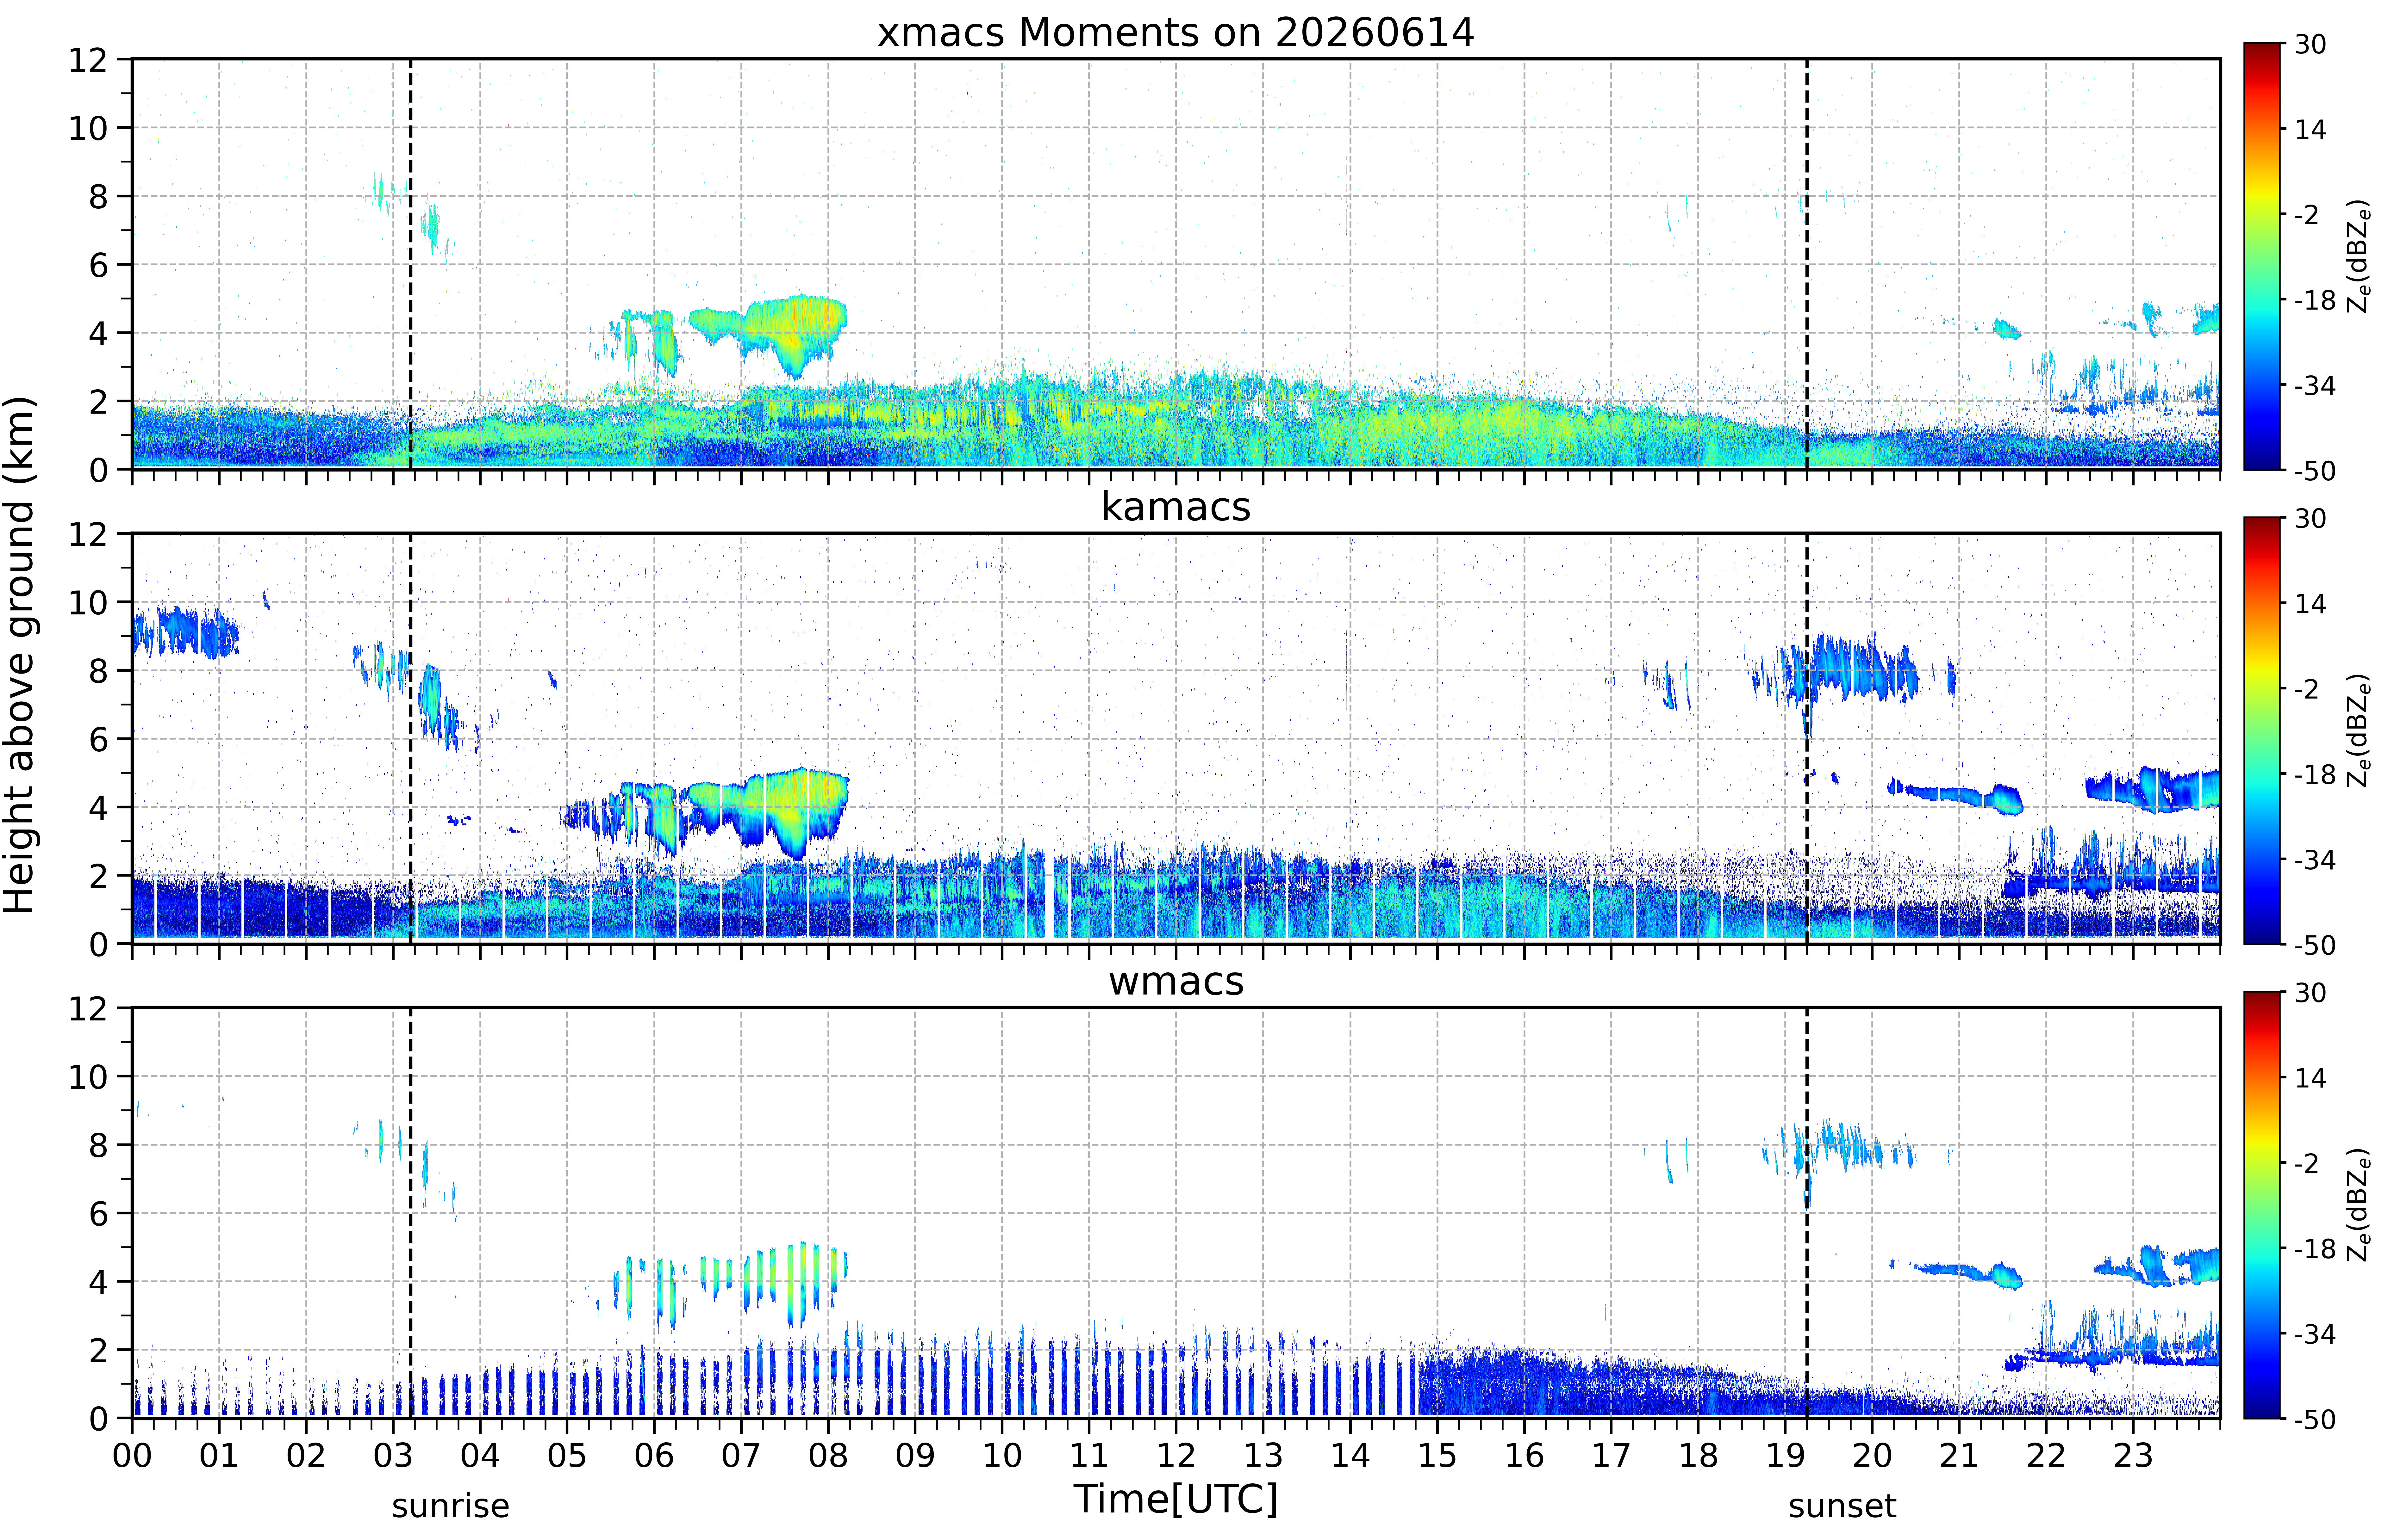Click the "4" height tick of xmacs panel
The height and width of the screenshot is (1540, 2388).
[98, 333]
